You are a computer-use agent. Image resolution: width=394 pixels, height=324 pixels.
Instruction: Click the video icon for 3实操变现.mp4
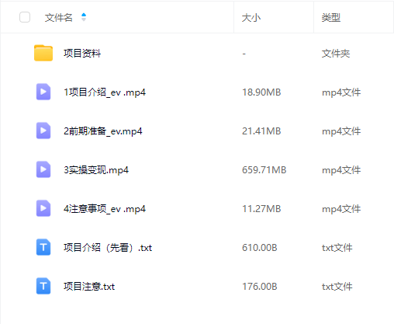click(43, 169)
